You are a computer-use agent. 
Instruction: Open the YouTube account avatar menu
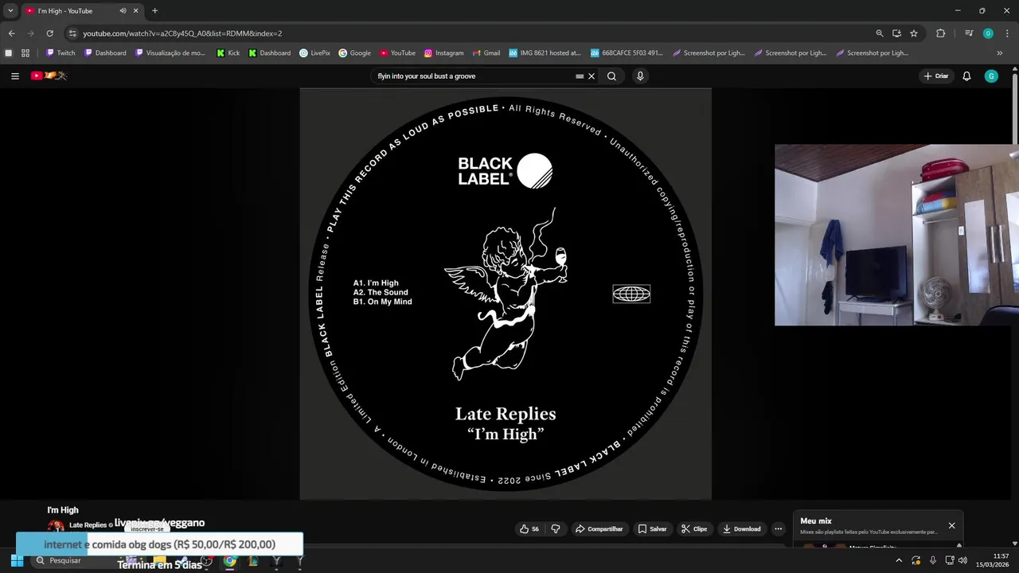[x=991, y=76]
